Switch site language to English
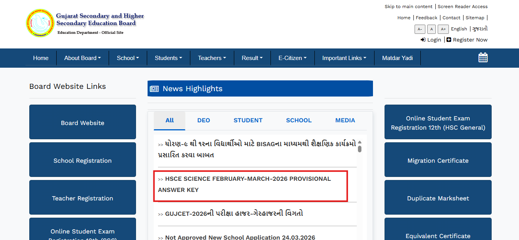This screenshot has width=519, height=240. click(x=459, y=29)
